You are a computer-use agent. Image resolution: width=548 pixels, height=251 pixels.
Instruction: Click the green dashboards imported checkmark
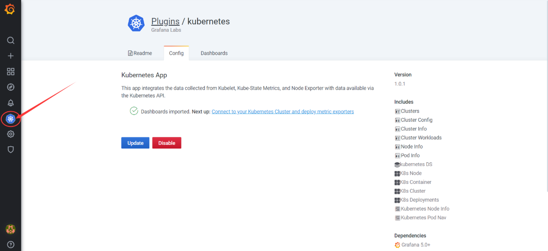pyautogui.click(x=134, y=111)
